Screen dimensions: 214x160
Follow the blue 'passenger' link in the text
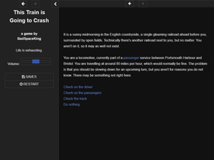(131, 58)
